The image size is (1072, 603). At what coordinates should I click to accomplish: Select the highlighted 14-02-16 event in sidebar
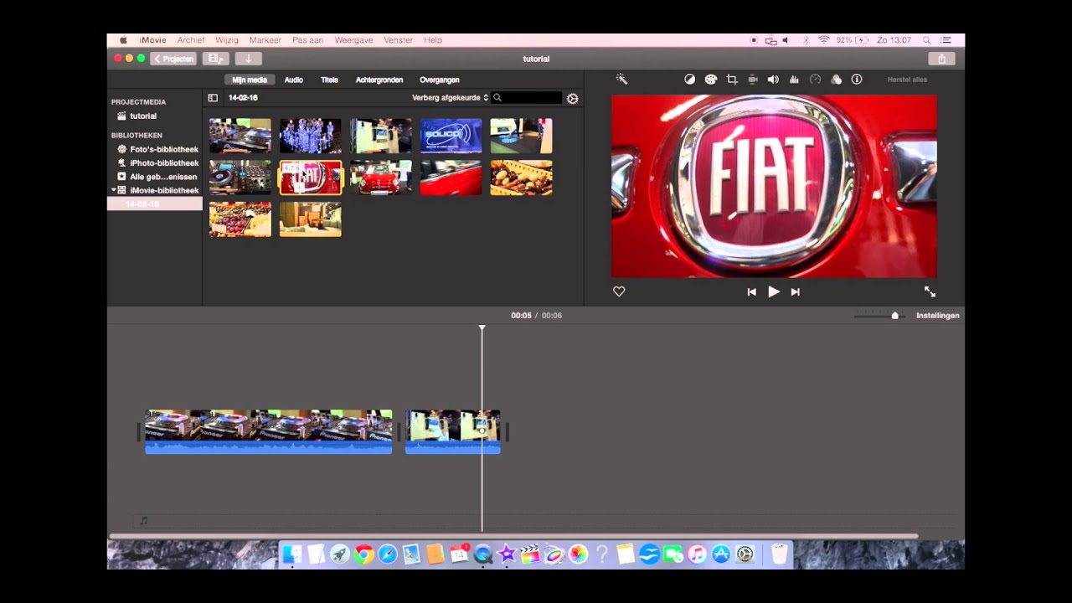click(x=155, y=204)
